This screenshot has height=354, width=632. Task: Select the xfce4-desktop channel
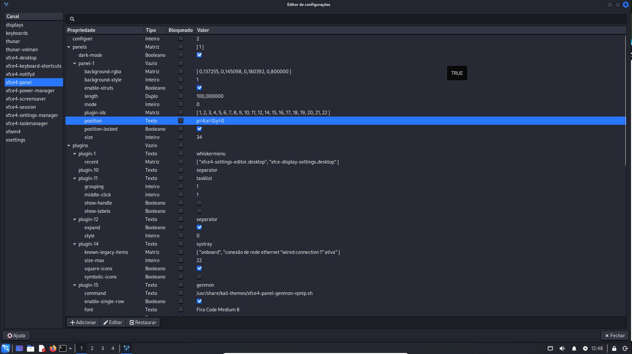coord(21,58)
